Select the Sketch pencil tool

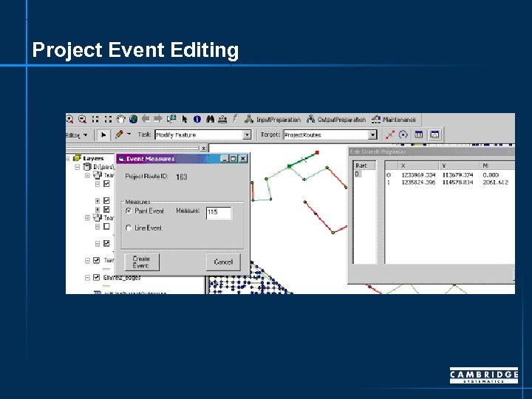119,134
